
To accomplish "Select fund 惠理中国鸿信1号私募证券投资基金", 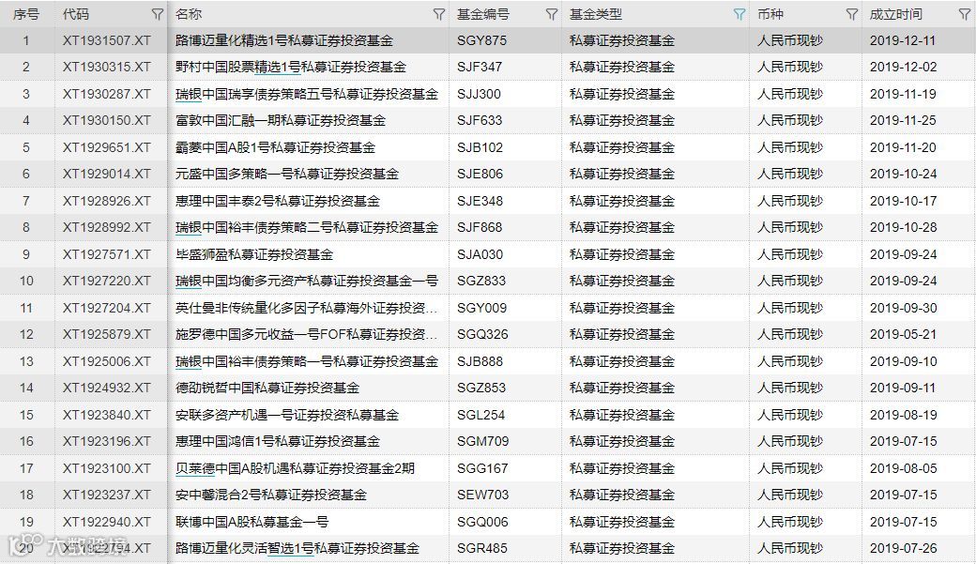I will 278,441.
